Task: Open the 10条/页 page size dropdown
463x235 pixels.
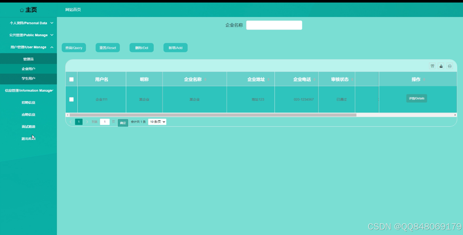Action: pyautogui.click(x=157, y=122)
